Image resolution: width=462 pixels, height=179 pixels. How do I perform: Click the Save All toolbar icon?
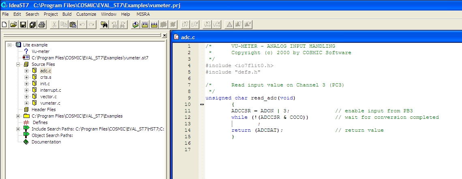(32, 25)
